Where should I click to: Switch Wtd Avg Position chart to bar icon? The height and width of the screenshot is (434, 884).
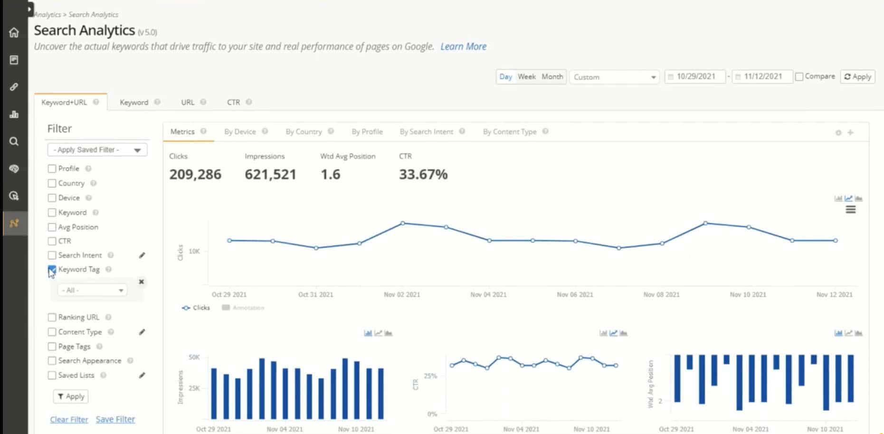point(838,333)
